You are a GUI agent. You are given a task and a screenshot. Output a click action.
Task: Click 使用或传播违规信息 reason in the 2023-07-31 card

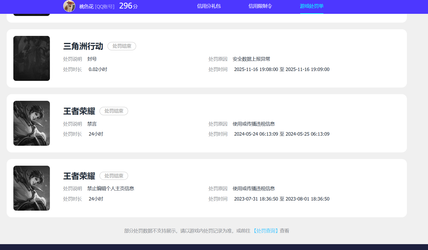pyautogui.click(x=254, y=189)
